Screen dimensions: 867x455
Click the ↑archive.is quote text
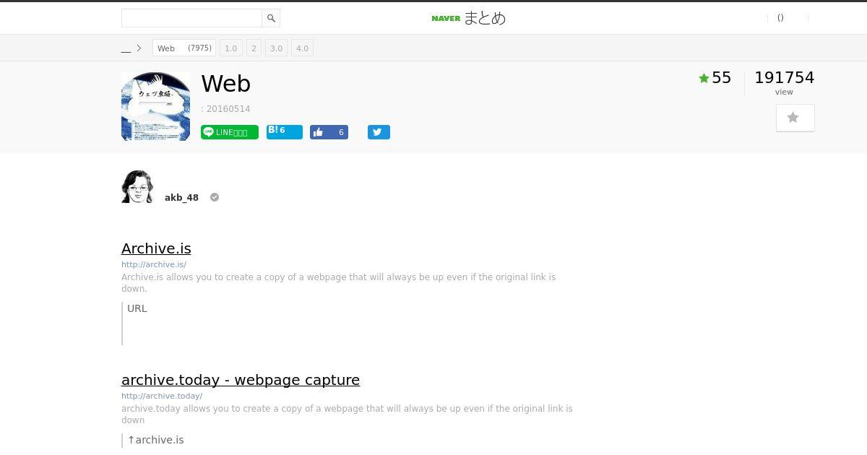coord(155,440)
